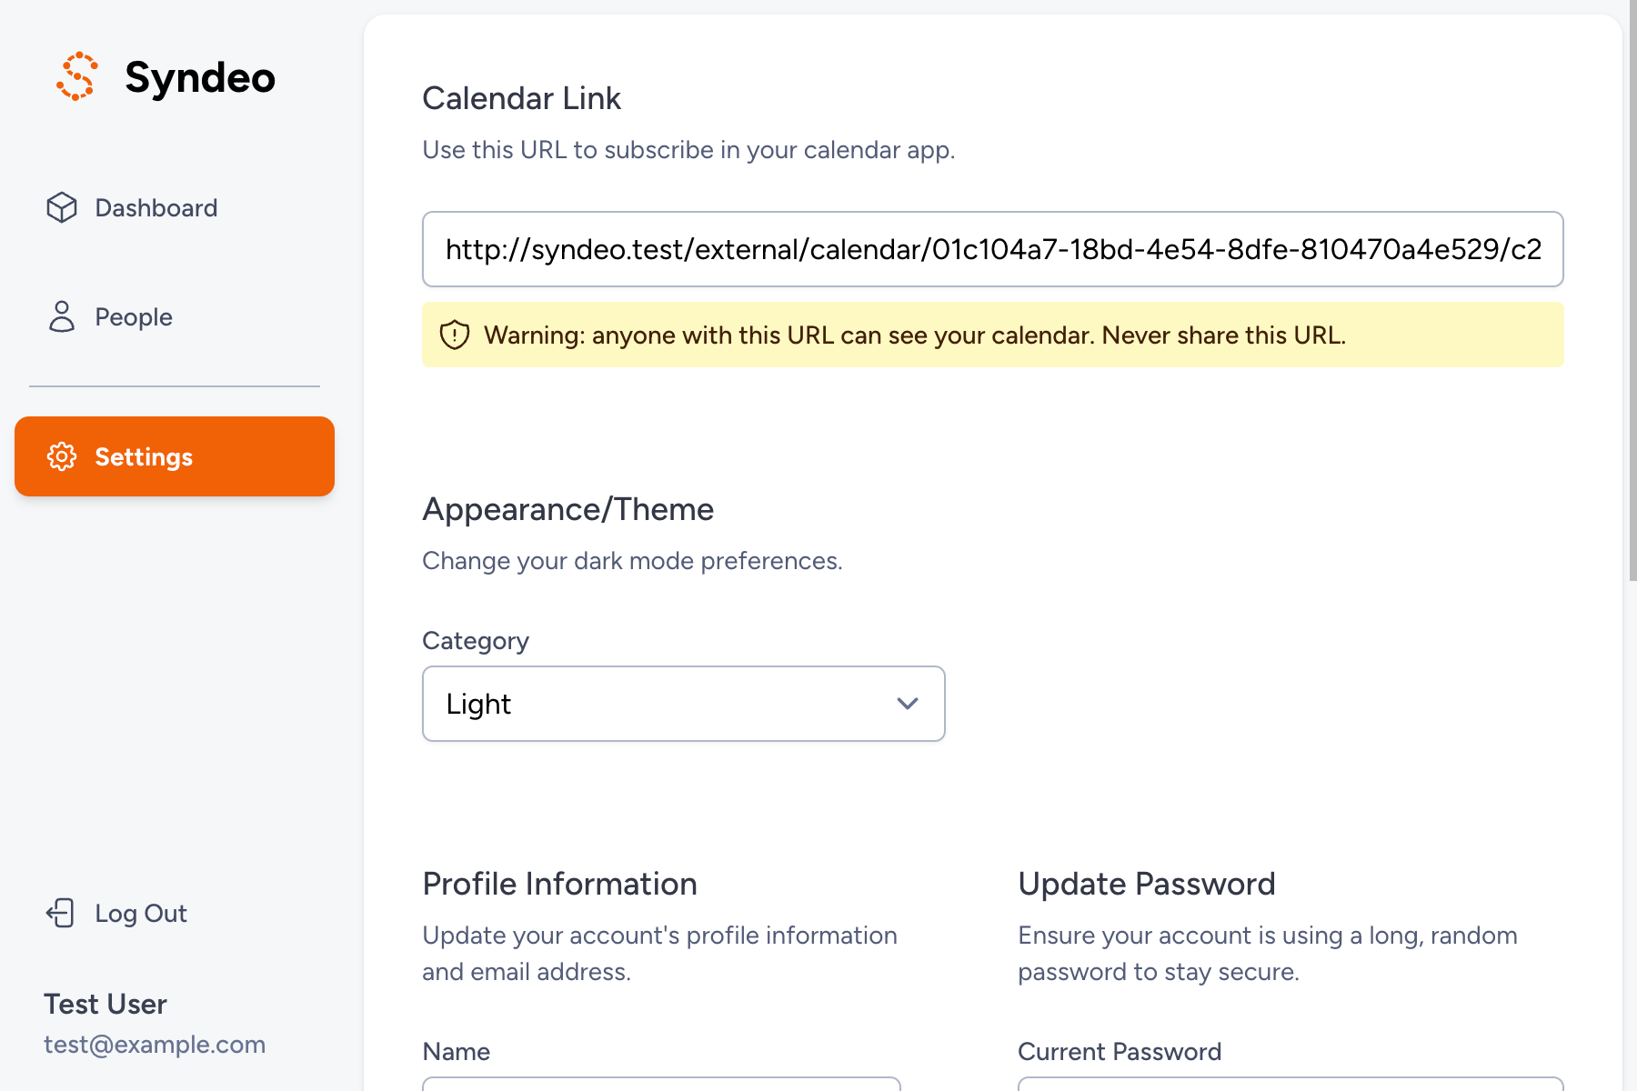1637x1091 pixels.
Task: Open the Dashboard page
Action: tap(156, 207)
